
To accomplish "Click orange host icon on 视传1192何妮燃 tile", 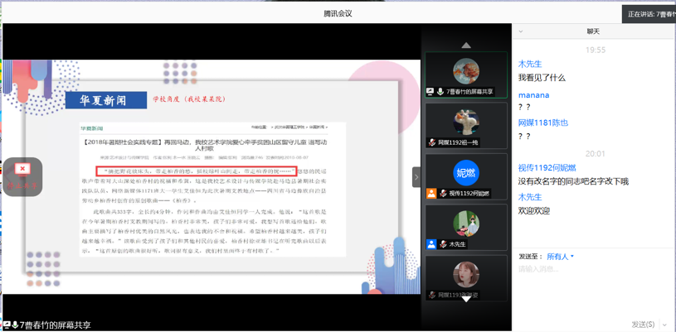I will pos(431,194).
